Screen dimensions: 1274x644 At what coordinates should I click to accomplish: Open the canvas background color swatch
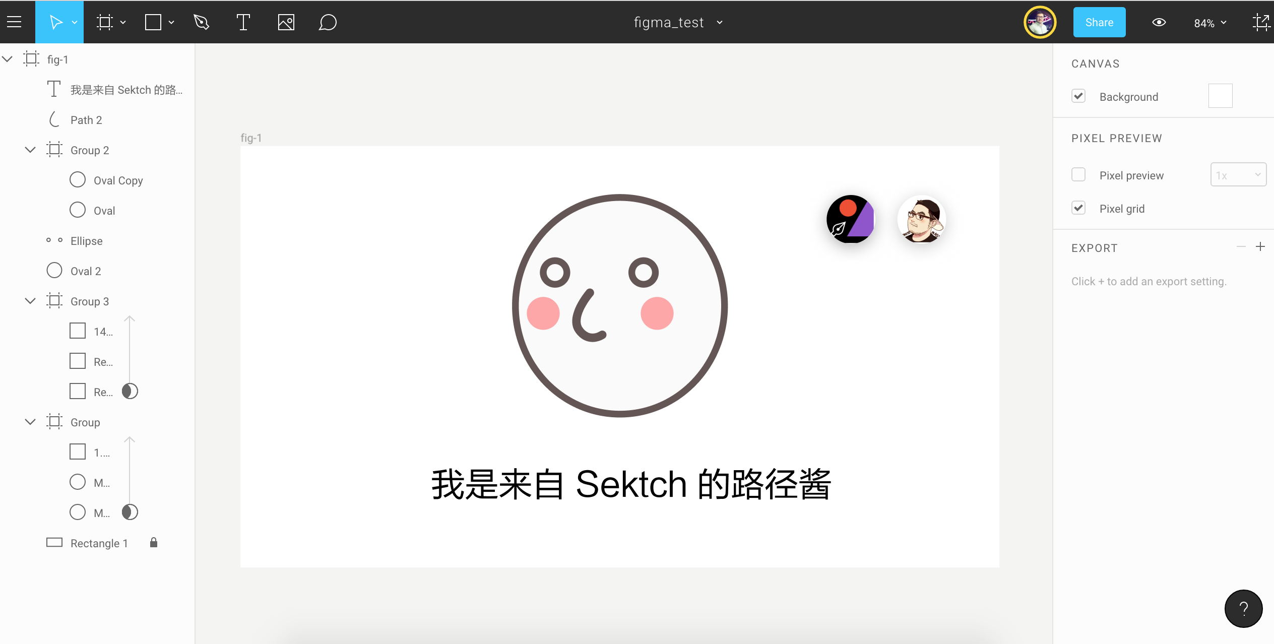(1220, 96)
